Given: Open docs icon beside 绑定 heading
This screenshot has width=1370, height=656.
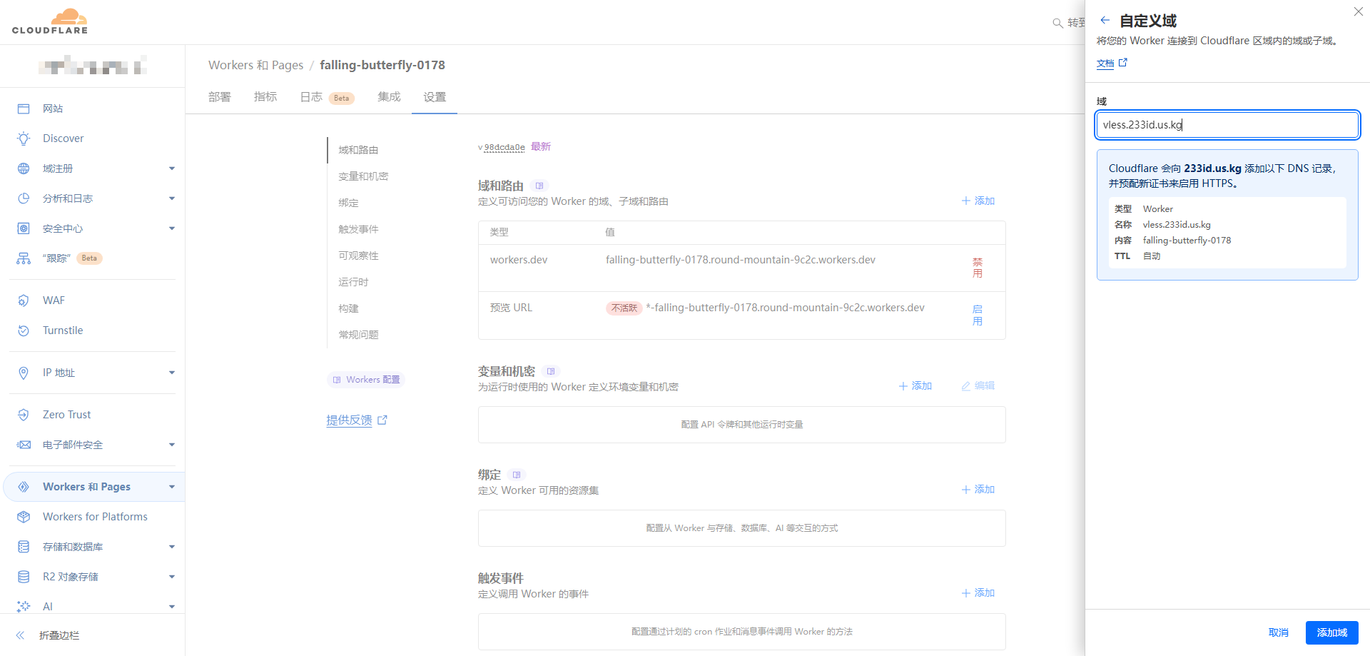Looking at the screenshot, I should (517, 475).
